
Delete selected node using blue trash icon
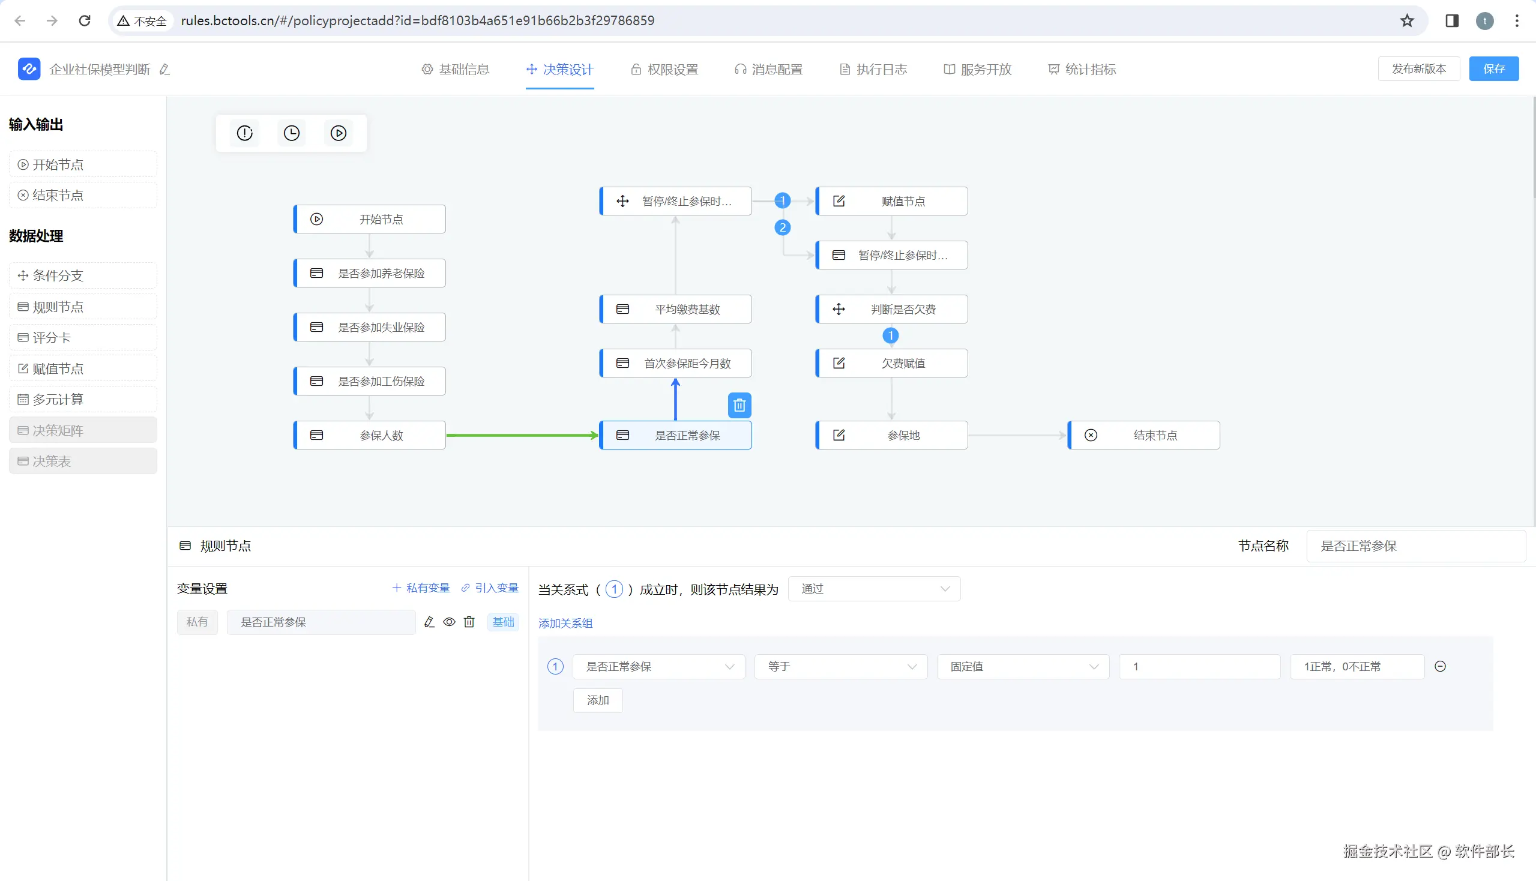coord(739,406)
